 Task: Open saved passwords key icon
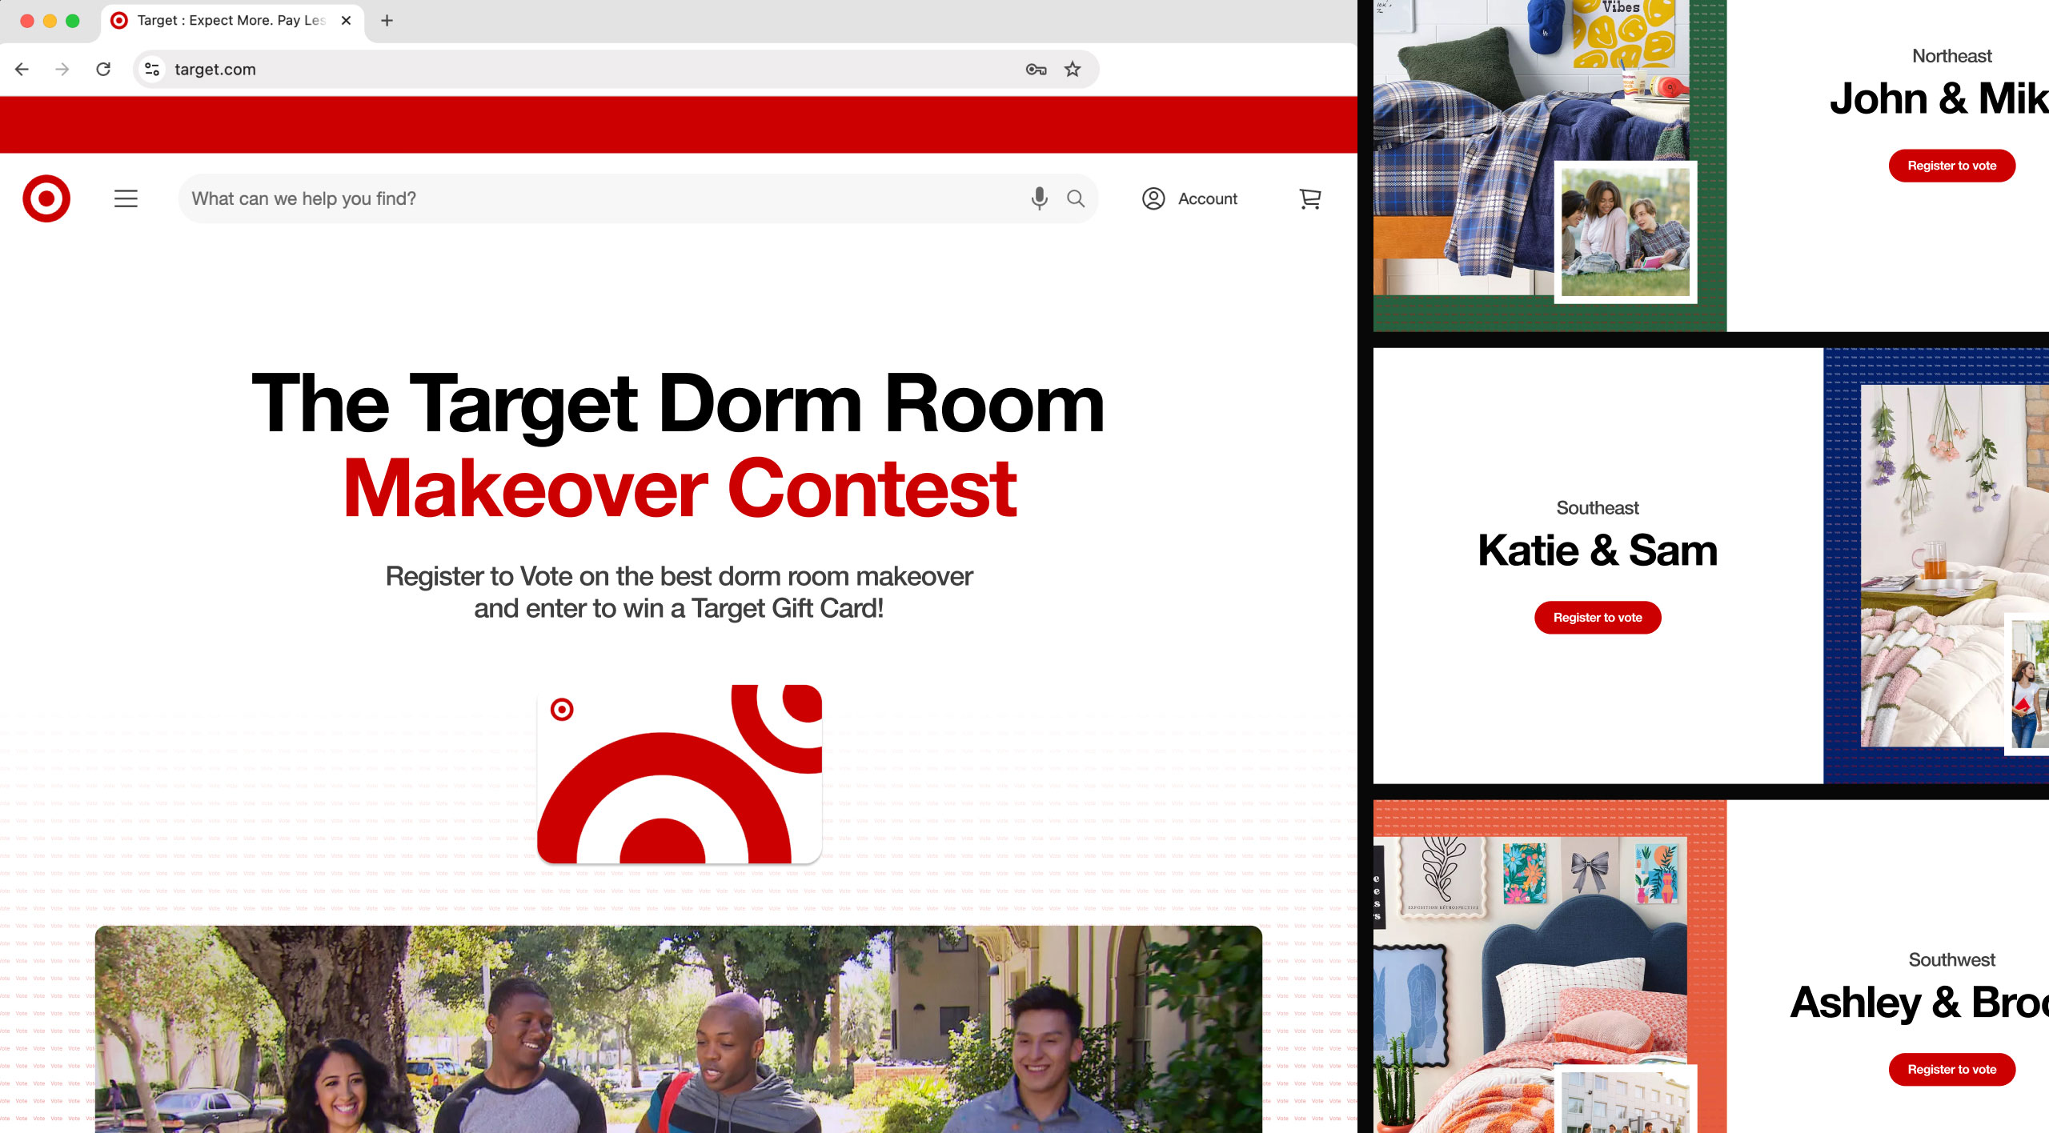click(x=1036, y=70)
